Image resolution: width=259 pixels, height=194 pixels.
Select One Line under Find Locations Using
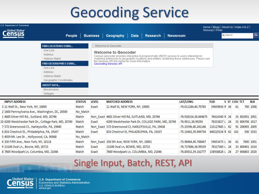pos(49,50)
